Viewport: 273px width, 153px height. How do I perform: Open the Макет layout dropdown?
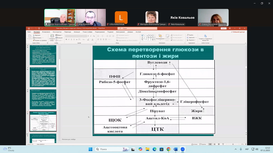(x=59, y=35)
